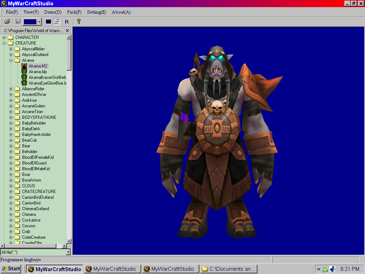The width and height of the screenshot is (365, 274).
Task: Click the CHARACTER folder icon
Action: (x=10, y=37)
